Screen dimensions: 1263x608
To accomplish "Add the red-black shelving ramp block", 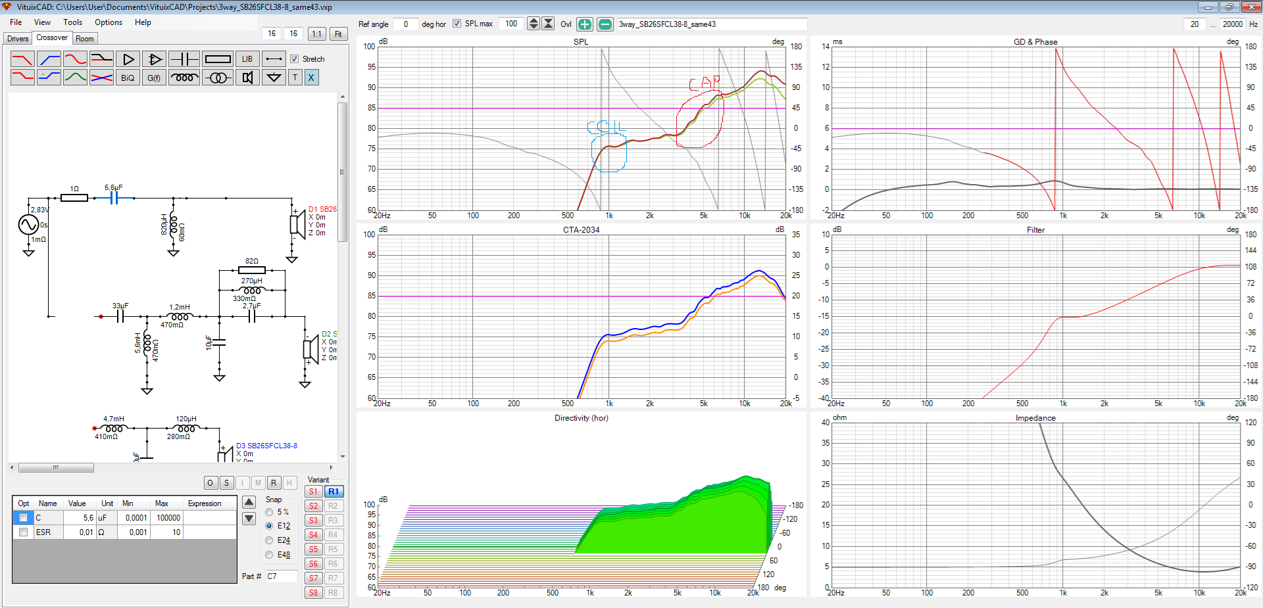I will point(101,59).
